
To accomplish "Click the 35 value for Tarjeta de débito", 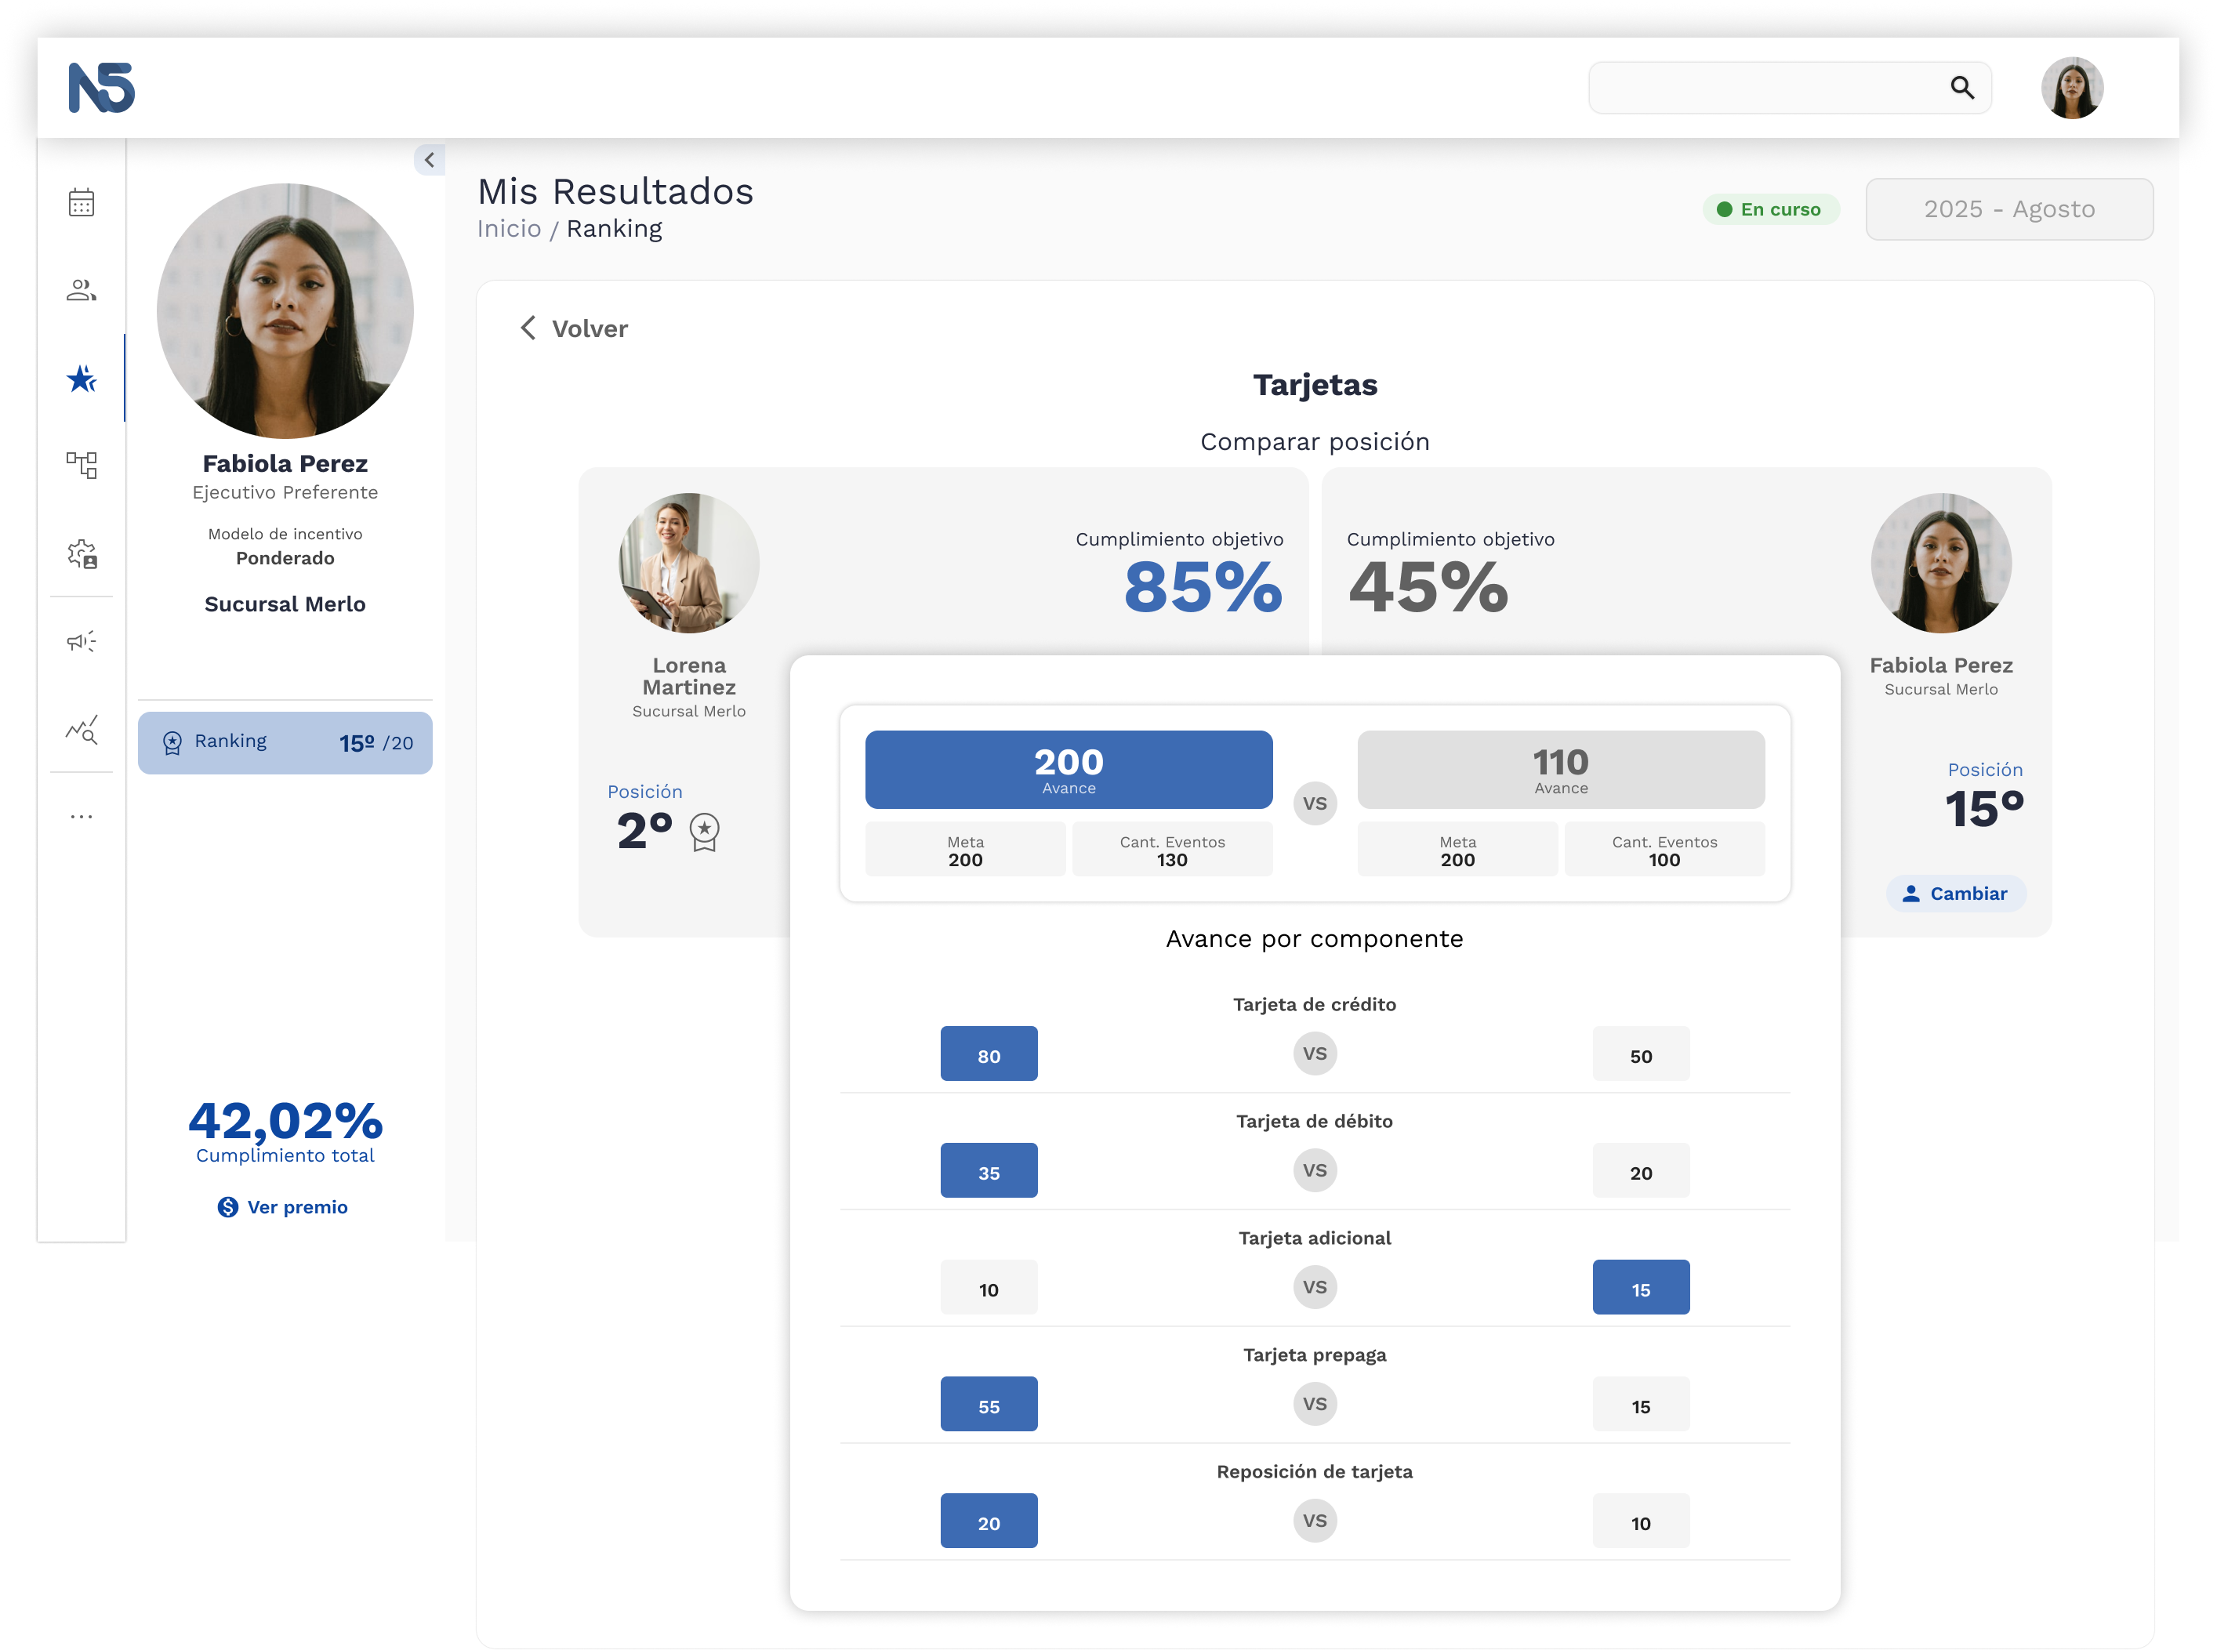I will [989, 1170].
